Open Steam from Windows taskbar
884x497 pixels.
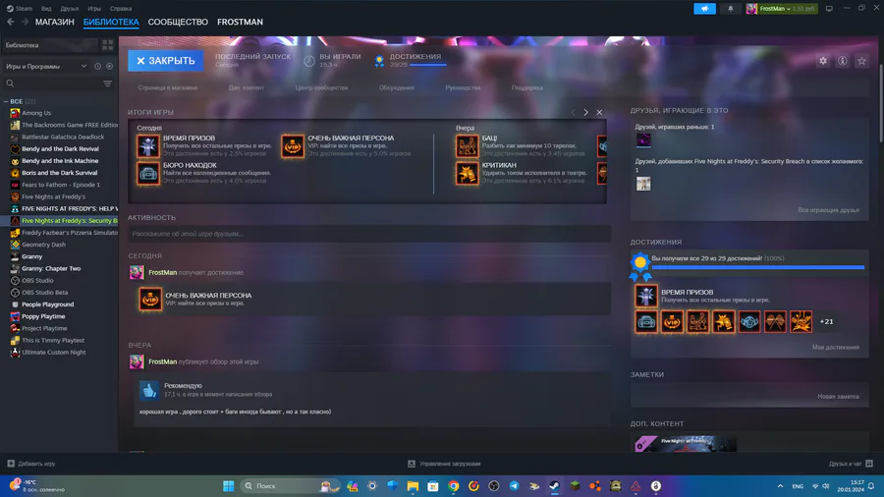tap(555, 486)
